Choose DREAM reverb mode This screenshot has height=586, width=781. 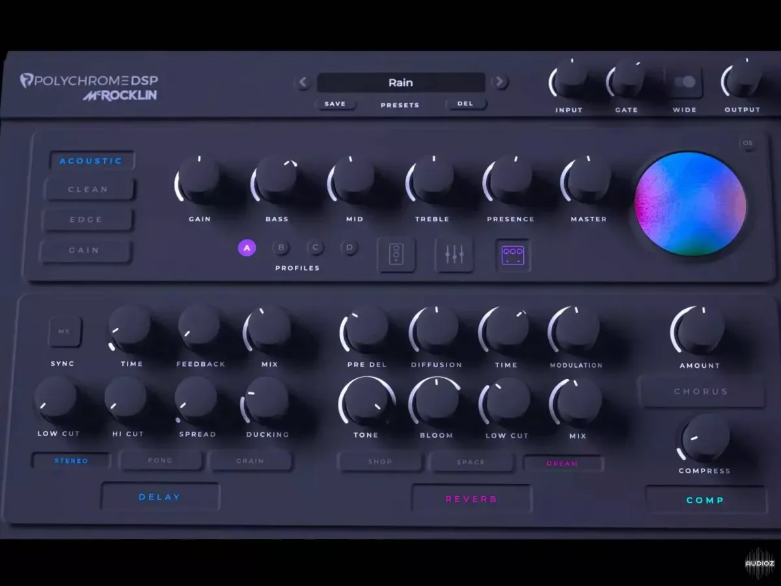(x=562, y=464)
